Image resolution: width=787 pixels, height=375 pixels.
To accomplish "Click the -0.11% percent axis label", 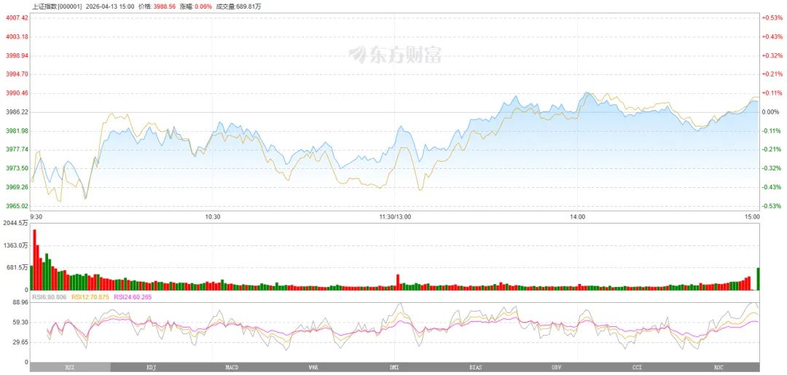I will click(772, 130).
